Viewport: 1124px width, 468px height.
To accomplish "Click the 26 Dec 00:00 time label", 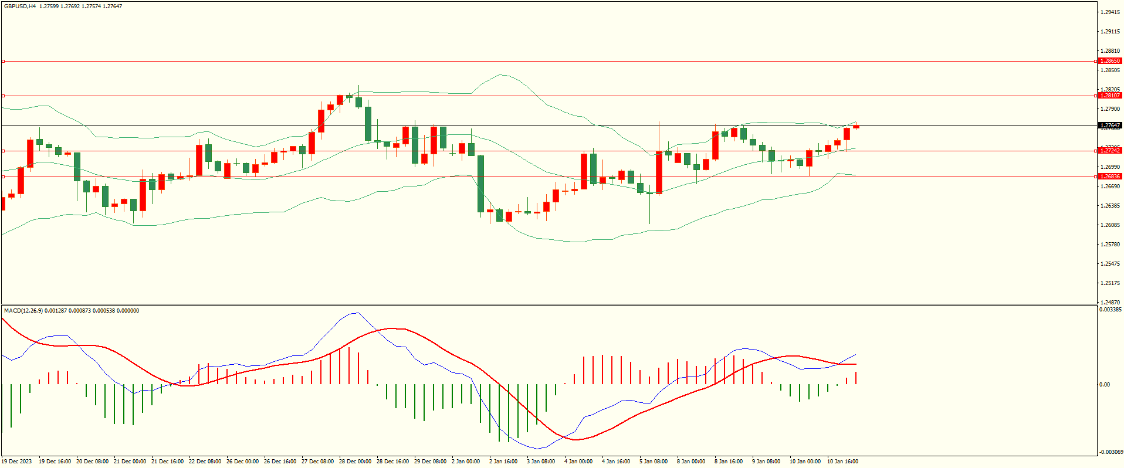I will [x=243, y=462].
